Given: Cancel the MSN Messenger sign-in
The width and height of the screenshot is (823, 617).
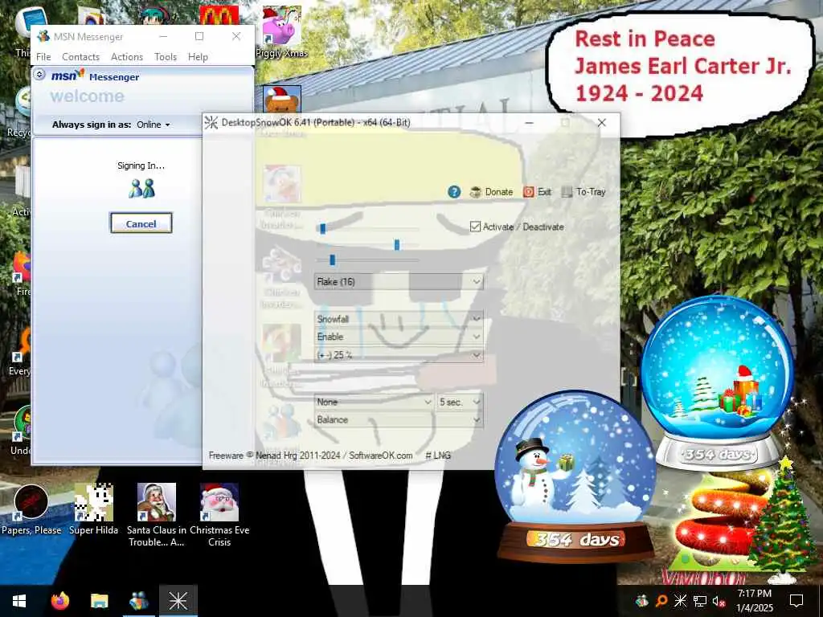Looking at the screenshot, I should [141, 223].
